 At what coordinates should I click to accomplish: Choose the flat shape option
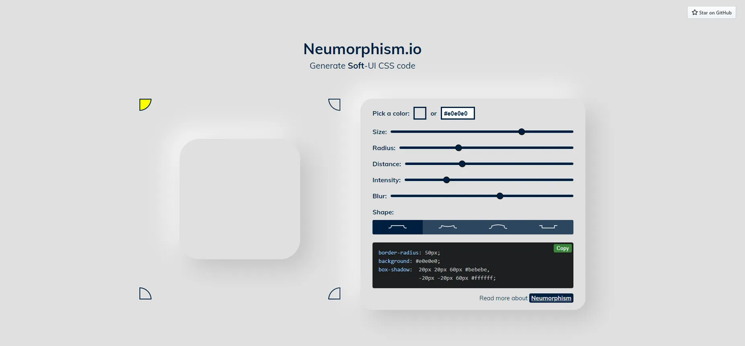coord(397,227)
